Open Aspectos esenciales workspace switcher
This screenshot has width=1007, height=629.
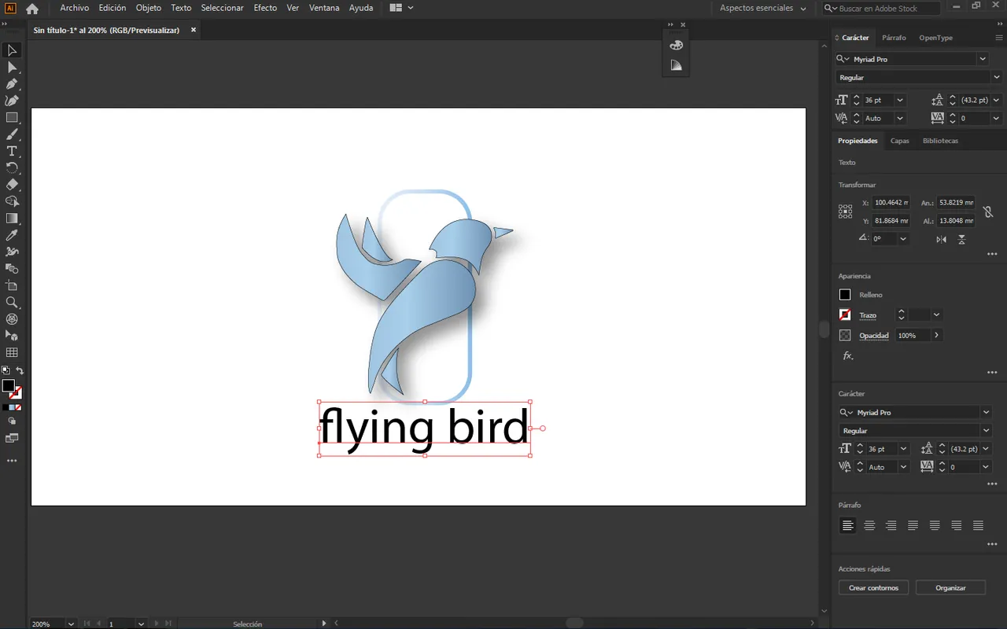(x=763, y=8)
